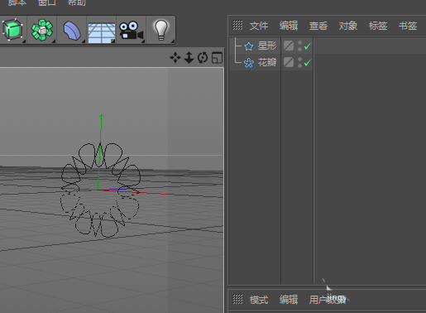Open the 书签 menu

408,26
